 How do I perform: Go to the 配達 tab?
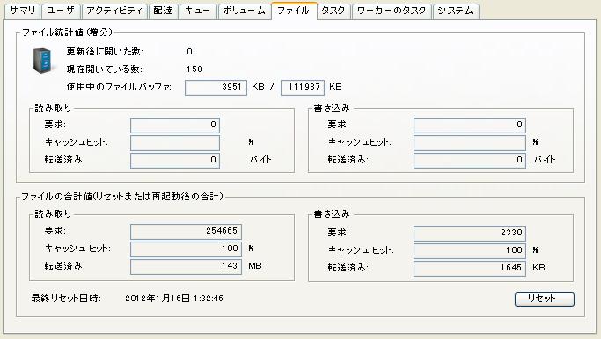click(163, 11)
